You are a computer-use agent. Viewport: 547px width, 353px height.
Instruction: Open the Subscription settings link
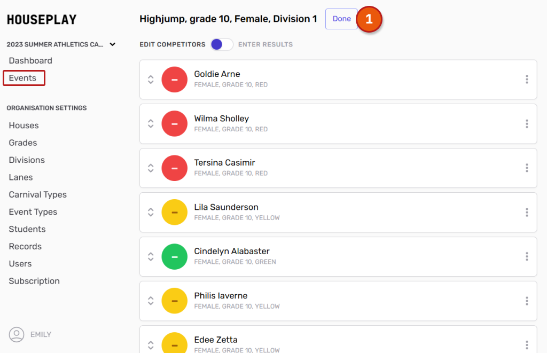pos(34,281)
